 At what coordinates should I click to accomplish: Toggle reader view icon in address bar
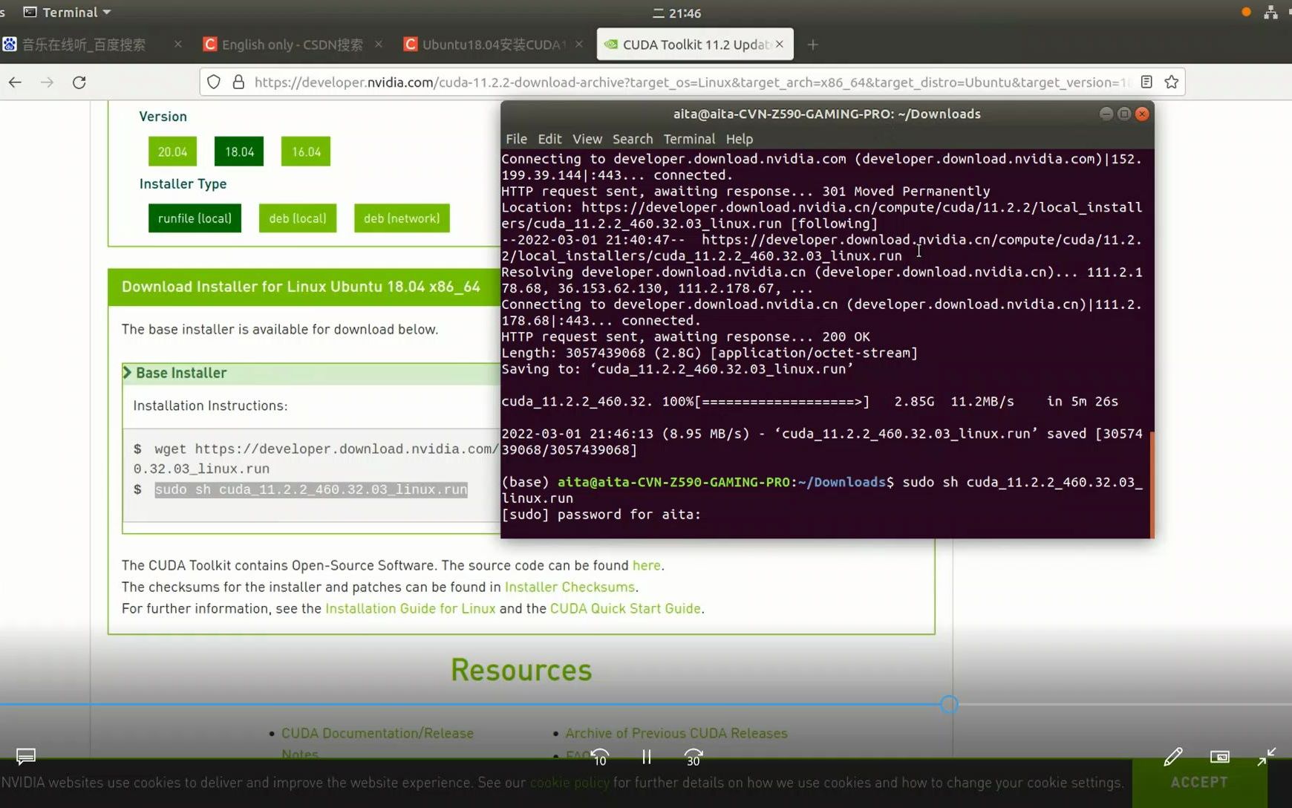(x=1146, y=82)
